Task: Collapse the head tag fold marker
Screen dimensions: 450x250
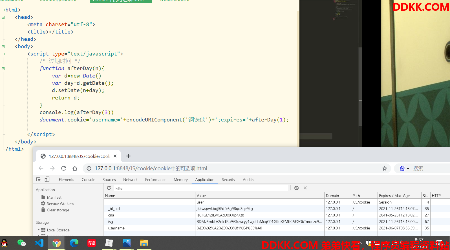Action: coord(3,17)
